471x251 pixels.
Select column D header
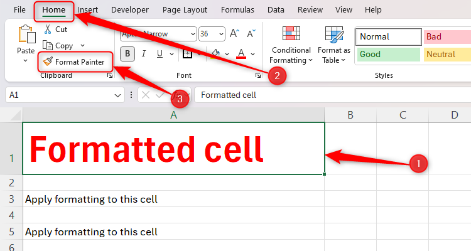click(x=450, y=115)
